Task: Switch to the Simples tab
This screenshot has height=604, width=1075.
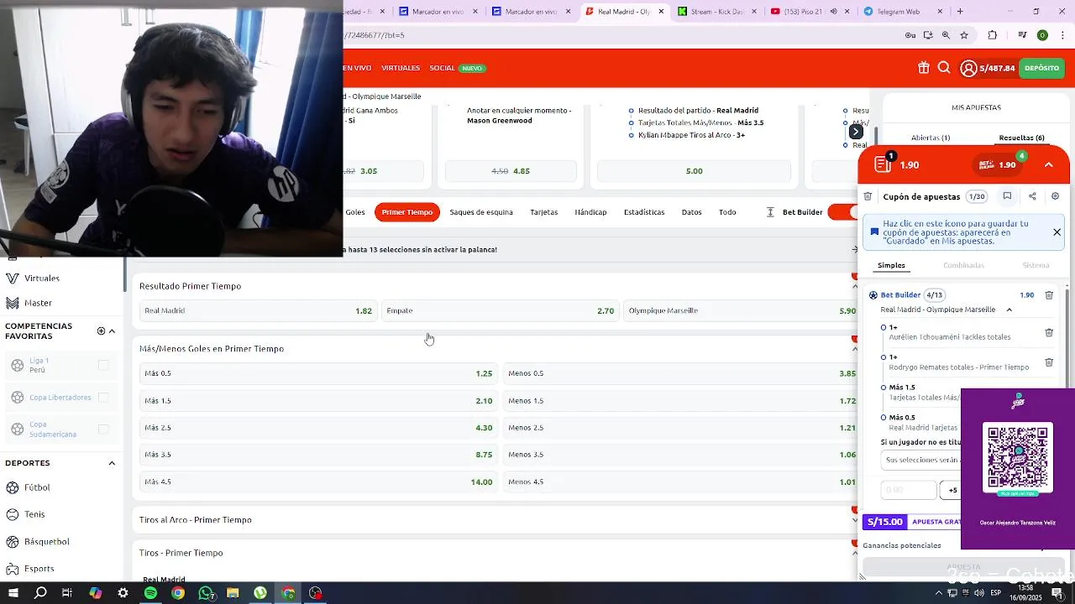Action: tap(891, 265)
